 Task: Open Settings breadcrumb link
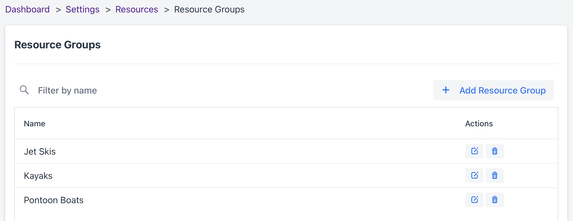[83, 9]
